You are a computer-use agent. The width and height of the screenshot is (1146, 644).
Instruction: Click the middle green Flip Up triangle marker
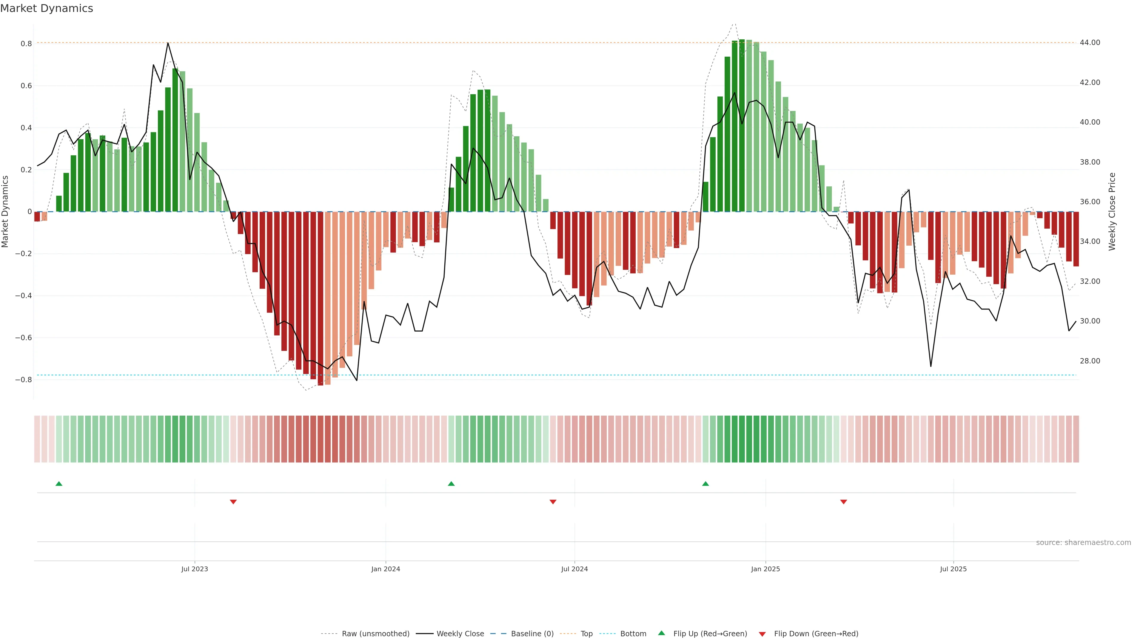(451, 484)
